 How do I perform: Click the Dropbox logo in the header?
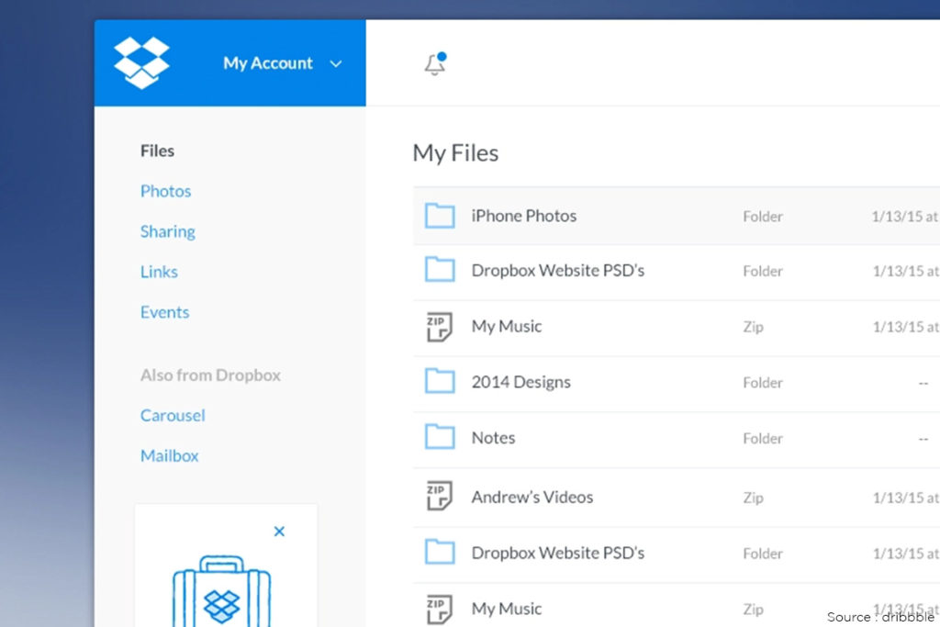point(141,63)
